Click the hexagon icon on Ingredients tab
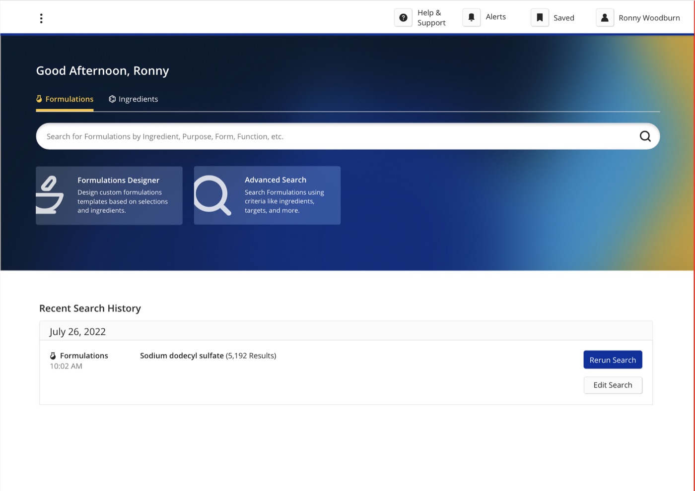695x491 pixels. point(112,99)
